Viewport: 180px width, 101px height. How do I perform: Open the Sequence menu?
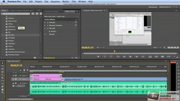pos(55,1)
